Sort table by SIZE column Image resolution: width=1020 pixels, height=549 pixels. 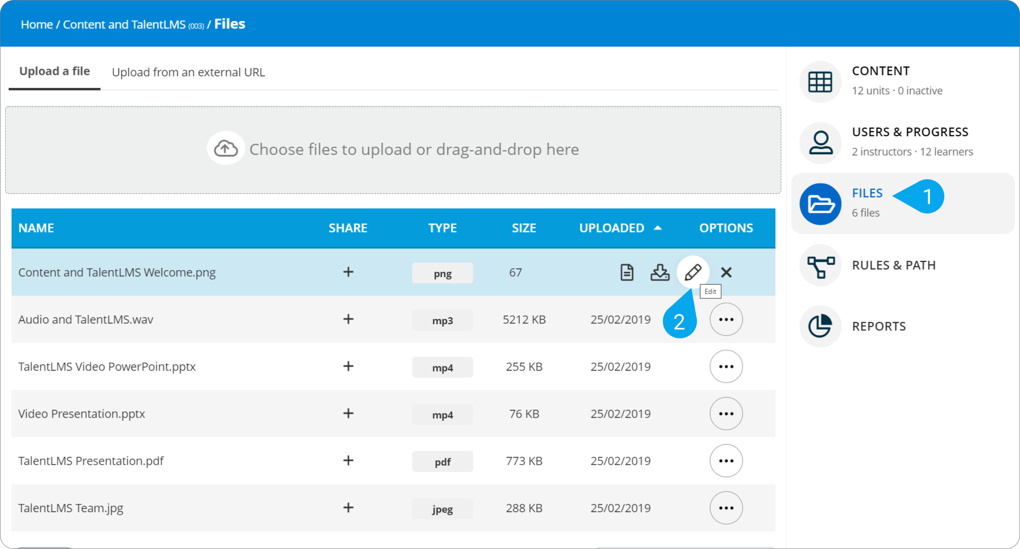pos(524,228)
